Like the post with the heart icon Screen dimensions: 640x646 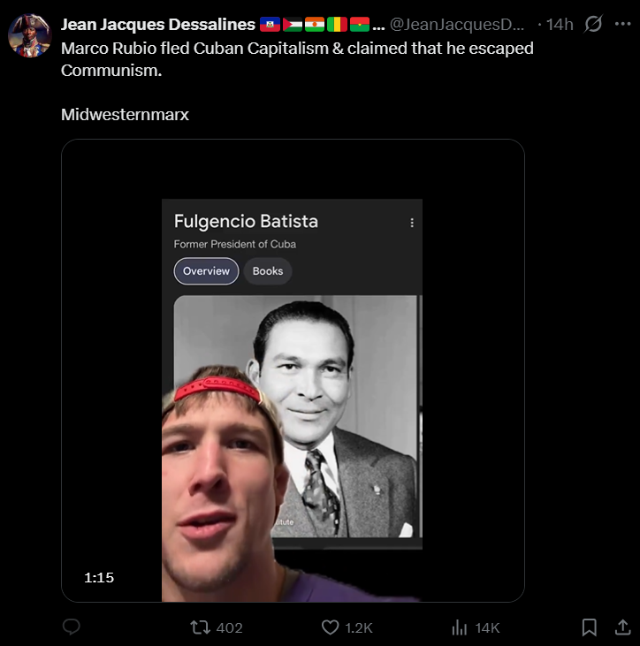click(x=330, y=627)
